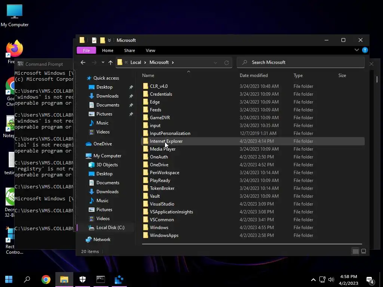
Task: Sort by Size column header
Action: [342, 75]
